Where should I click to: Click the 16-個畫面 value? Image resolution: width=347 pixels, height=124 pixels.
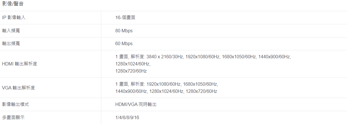(x=125, y=17)
